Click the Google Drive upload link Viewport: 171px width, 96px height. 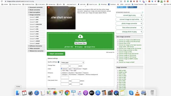tap(90, 47)
